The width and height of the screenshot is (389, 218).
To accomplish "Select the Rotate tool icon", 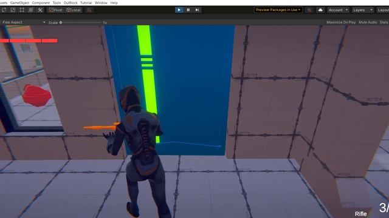I will 4,10.
